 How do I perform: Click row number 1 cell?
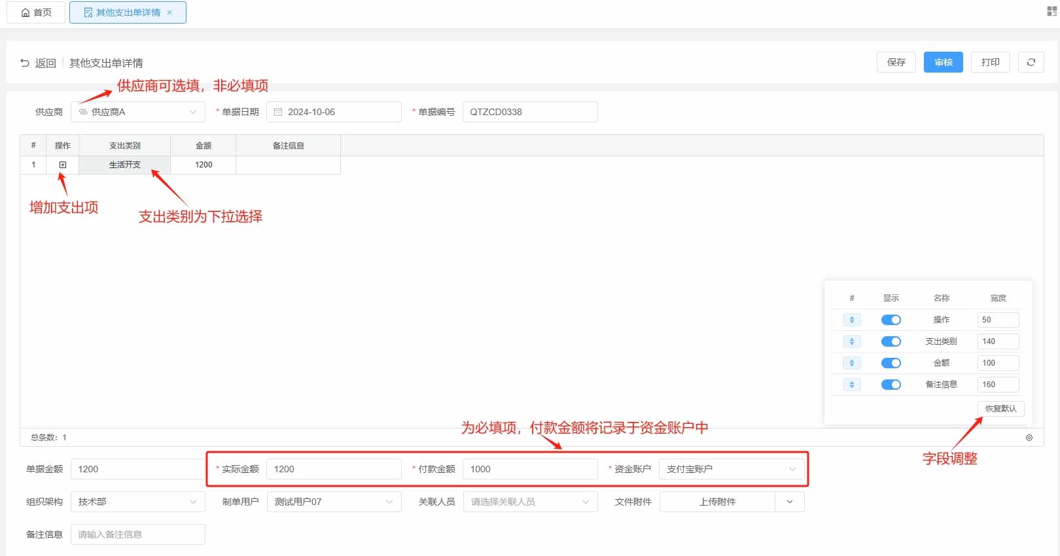pos(33,165)
